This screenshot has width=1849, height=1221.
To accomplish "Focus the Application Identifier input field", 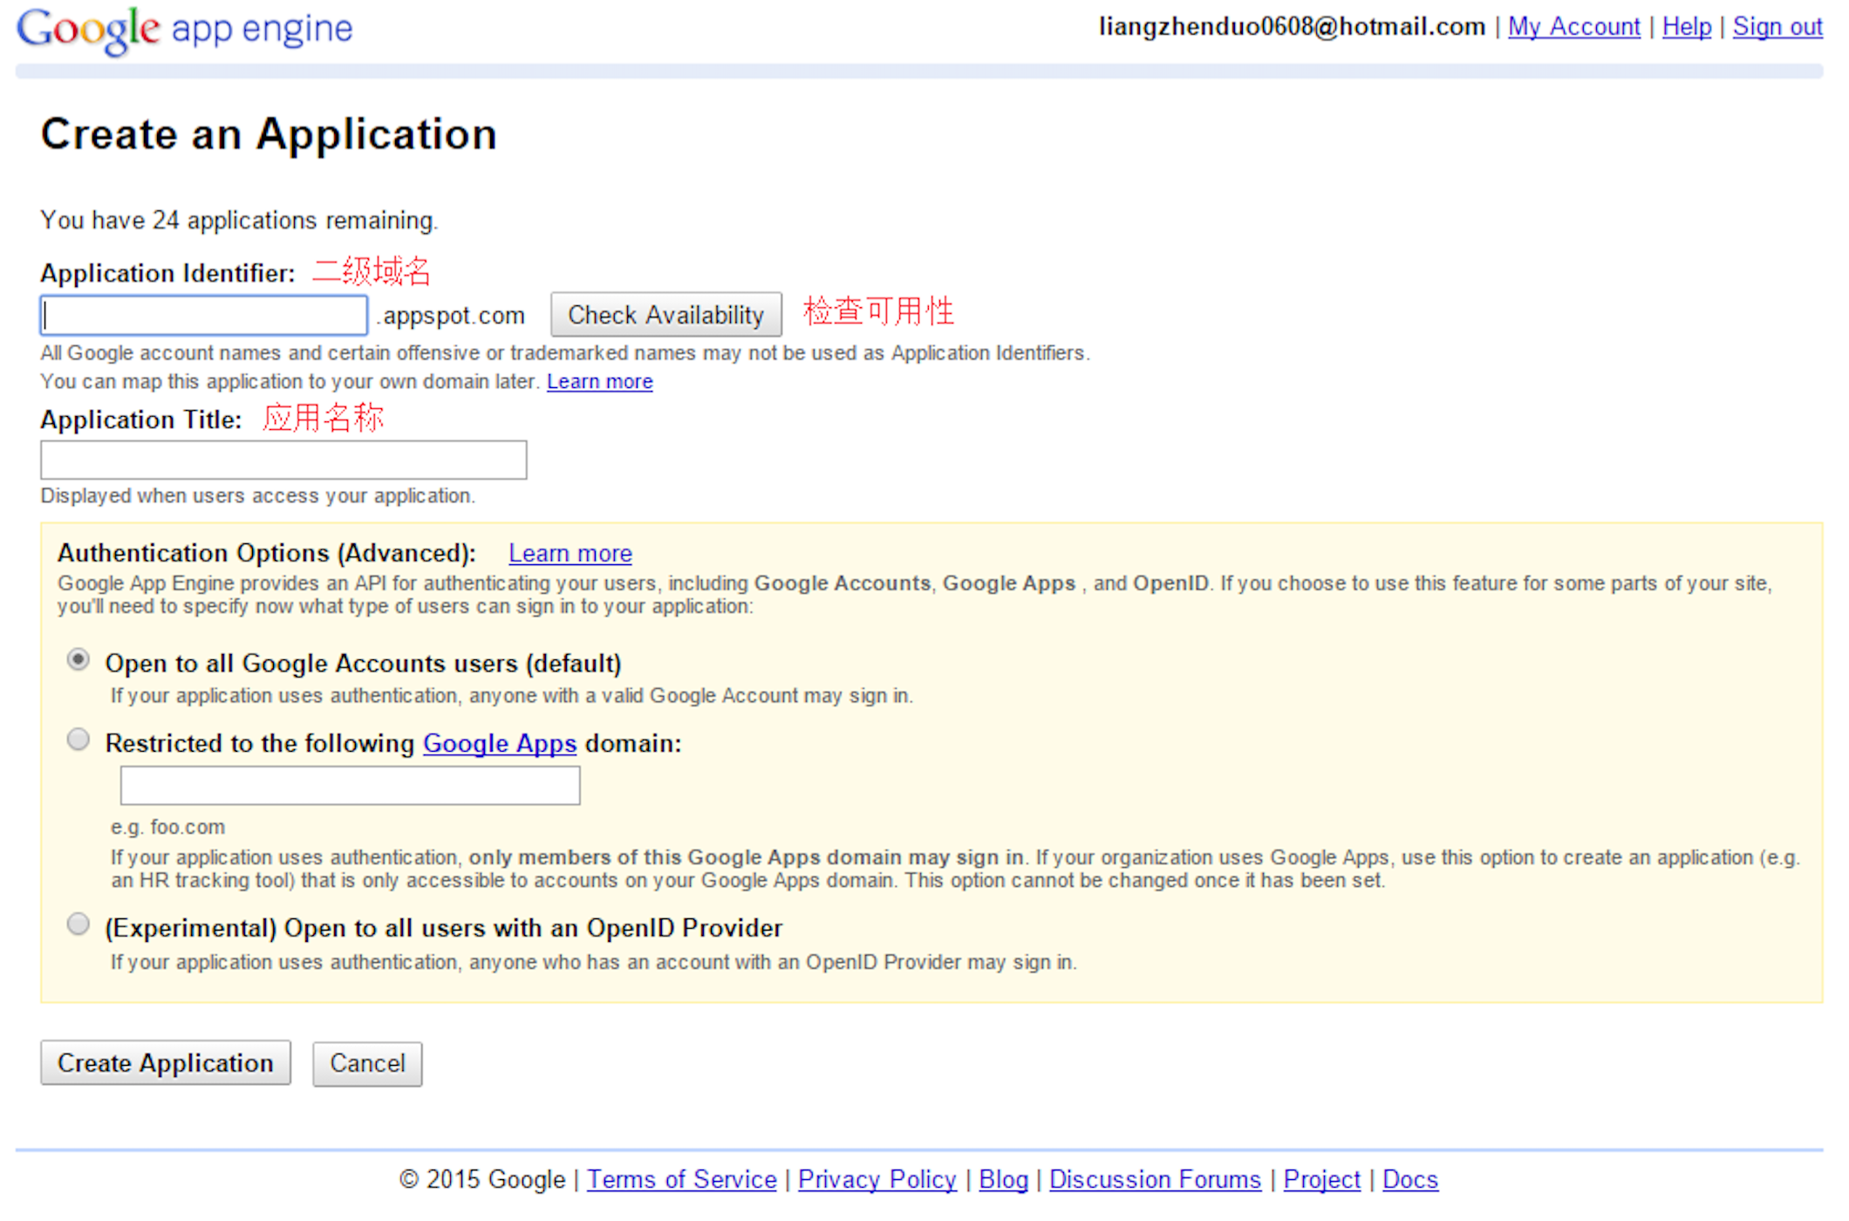I will tap(204, 315).
